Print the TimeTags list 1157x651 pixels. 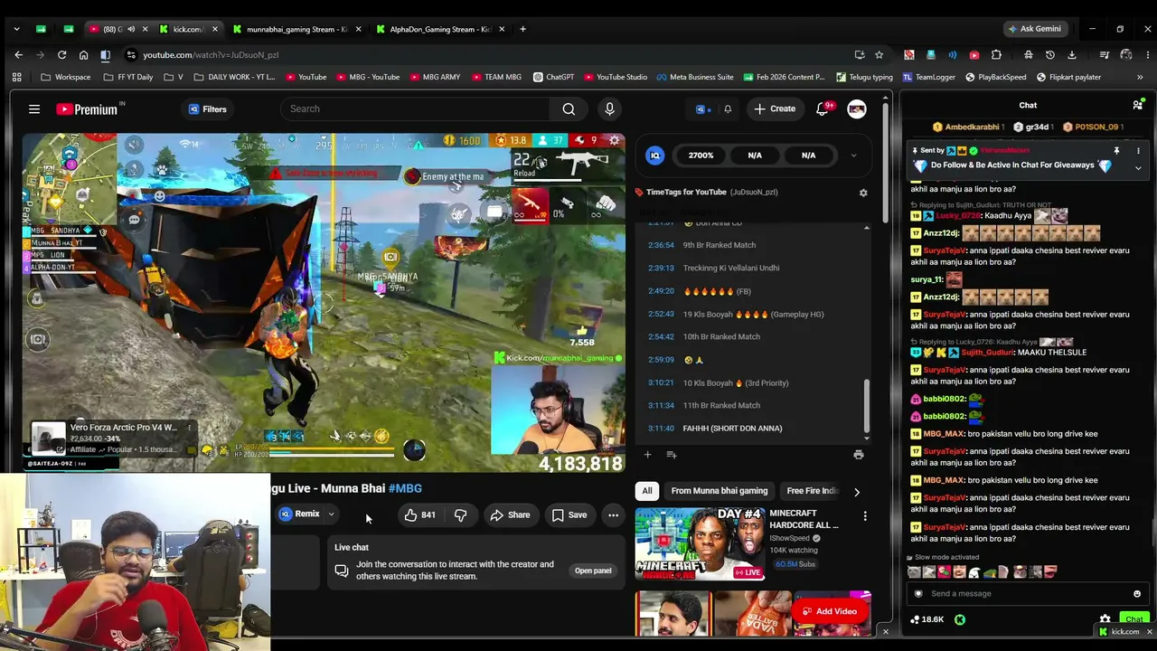pos(858,455)
